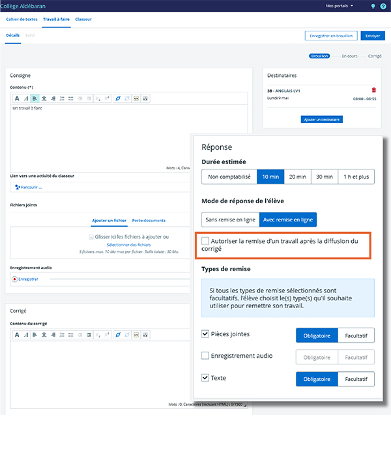The image size is (391, 456).
Task: Click Enregistrer en brouillon button
Action: (331, 36)
